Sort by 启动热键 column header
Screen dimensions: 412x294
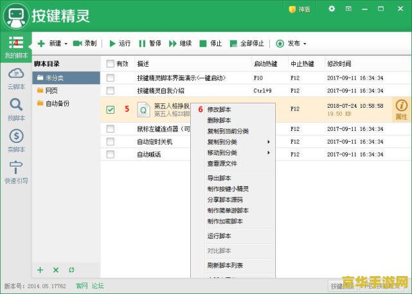(x=265, y=64)
